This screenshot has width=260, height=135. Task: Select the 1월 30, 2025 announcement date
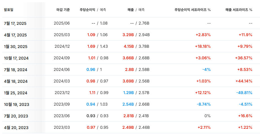click(x=16, y=47)
